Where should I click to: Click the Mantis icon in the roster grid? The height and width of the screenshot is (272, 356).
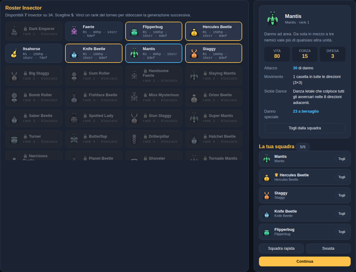click(x=134, y=54)
